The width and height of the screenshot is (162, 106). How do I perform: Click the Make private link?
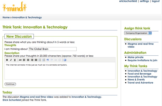click(135, 57)
